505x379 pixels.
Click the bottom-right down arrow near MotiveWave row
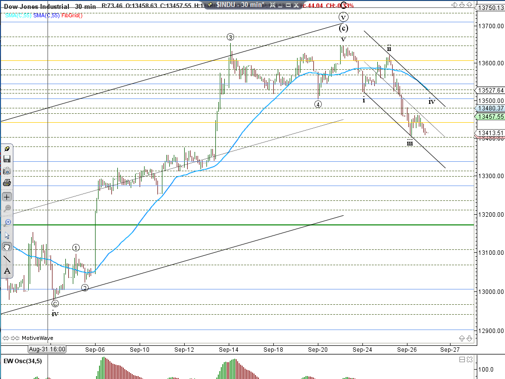pos(469,338)
